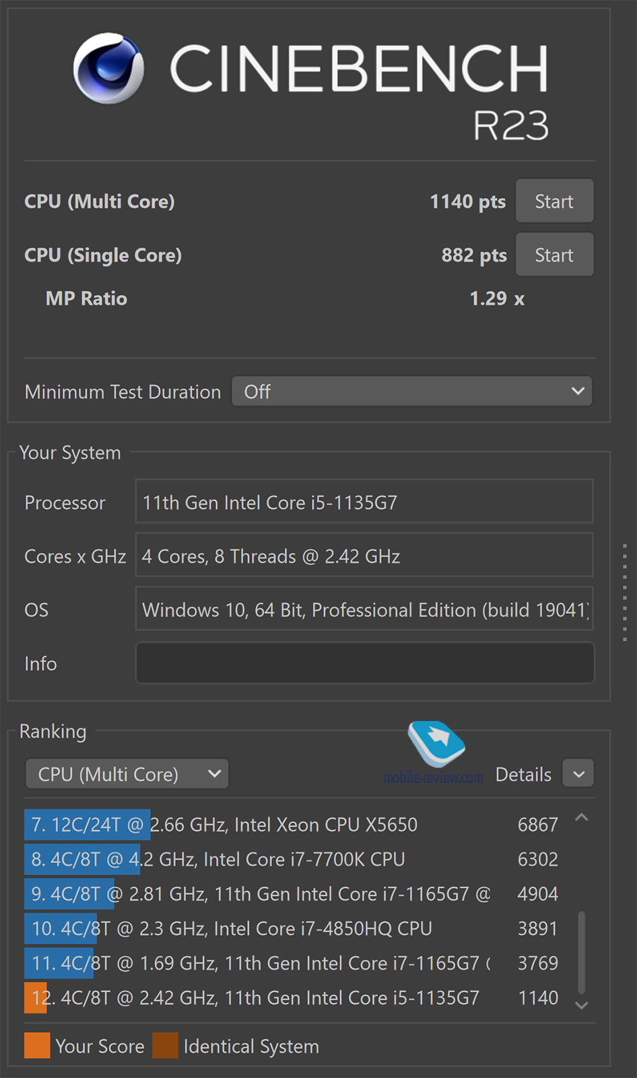Screen dimensions: 637x1078
Task: Click the Cinebench logo icon
Action: coord(108,68)
